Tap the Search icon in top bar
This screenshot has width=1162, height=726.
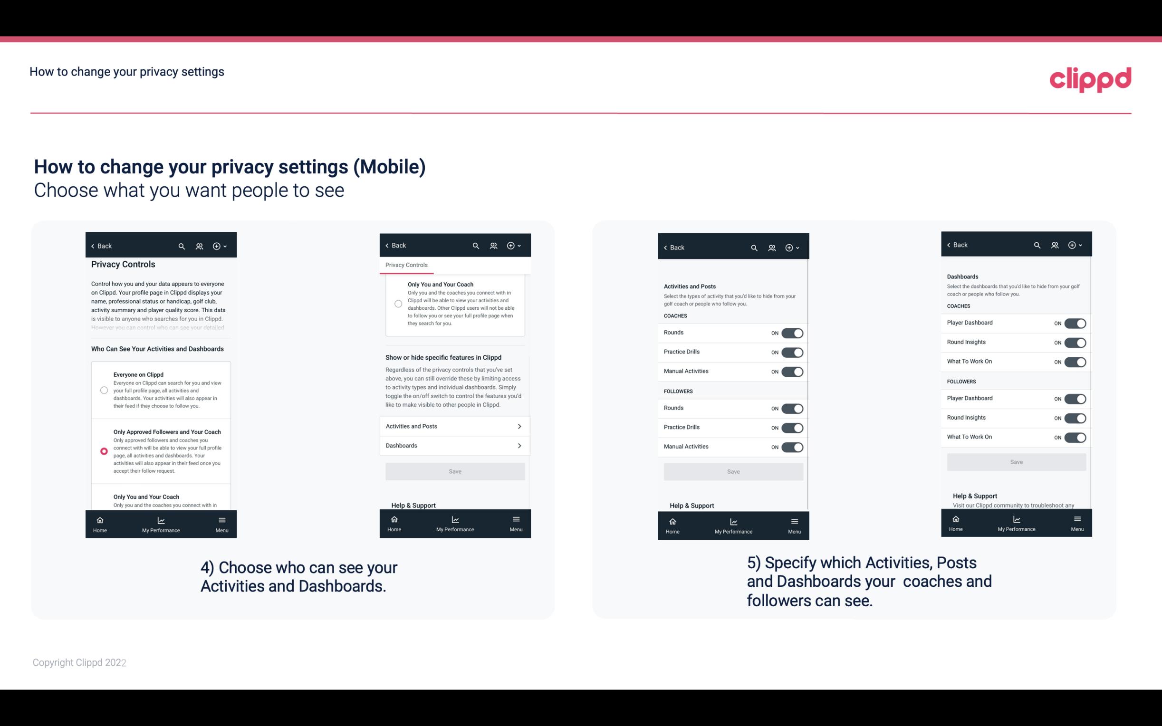coord(182,246)
